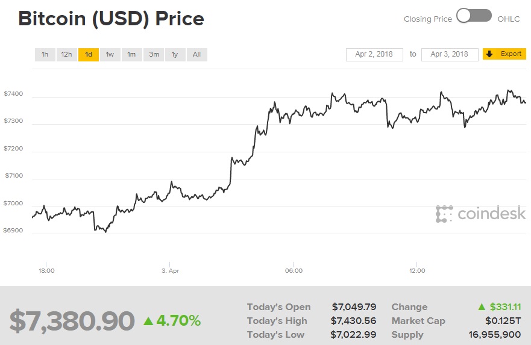Switch chart to 1m range
Screen dimensions: 531x345
pos(131,55)
